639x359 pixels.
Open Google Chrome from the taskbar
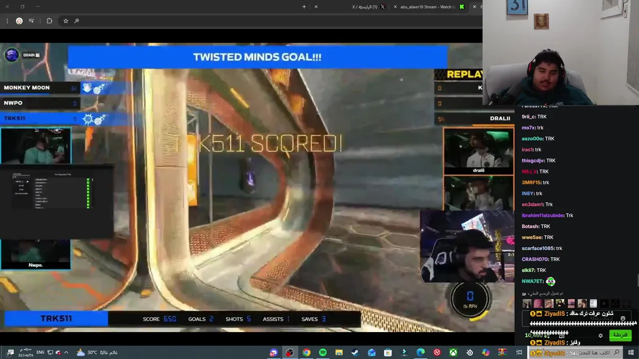click(x=307, y=353)
